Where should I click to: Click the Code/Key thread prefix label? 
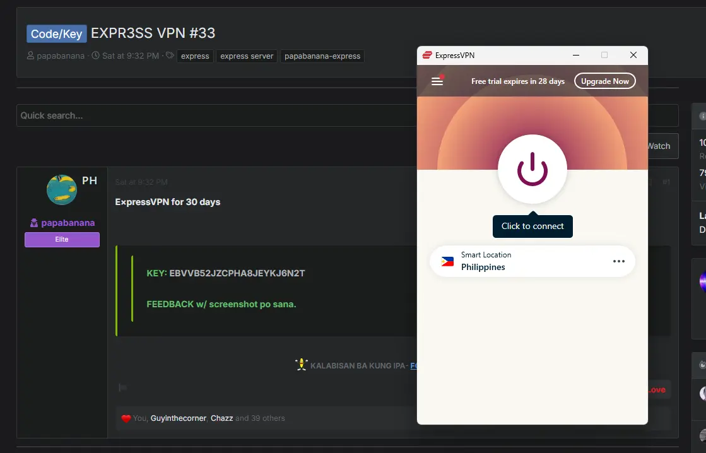(x=56, y=34)
